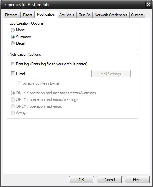The height and width of the screenshot is (187, 153).
Task: Open the Filters tab
Action: tap(27, 15)
